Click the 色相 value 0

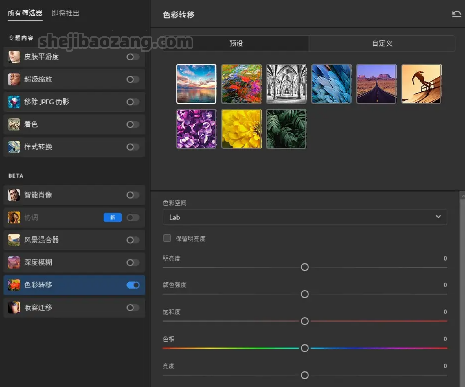coord(445,339)
